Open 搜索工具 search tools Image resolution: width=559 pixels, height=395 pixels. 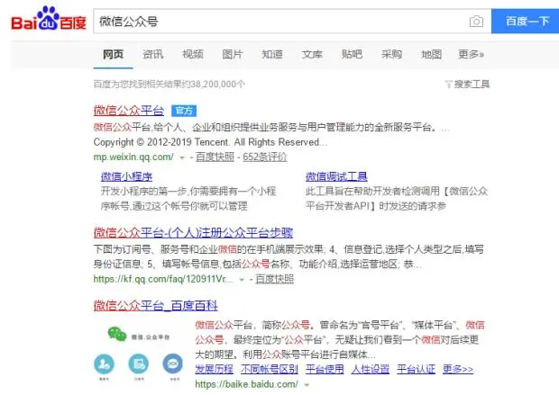(472, 85)
